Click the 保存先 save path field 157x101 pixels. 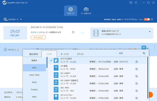[19, 97]
